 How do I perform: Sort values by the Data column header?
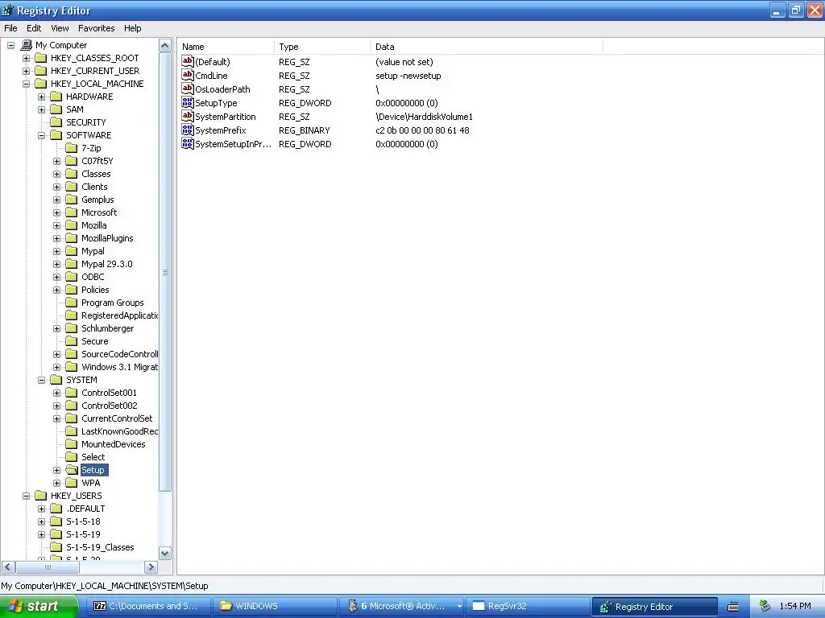coord(487,47)
